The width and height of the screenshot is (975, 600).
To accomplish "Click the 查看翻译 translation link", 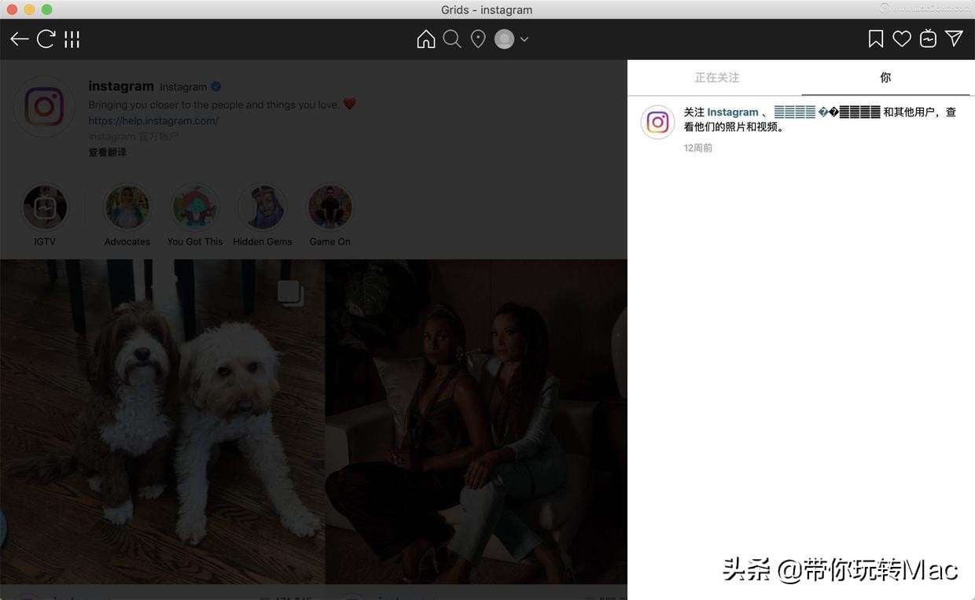I will [x=107, y=152].
